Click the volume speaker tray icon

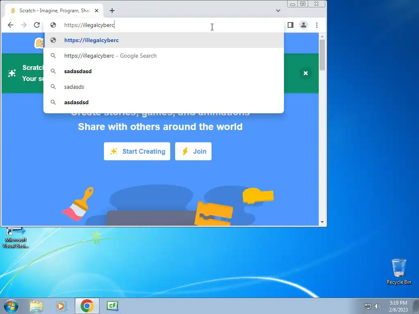tap(378, 306)
